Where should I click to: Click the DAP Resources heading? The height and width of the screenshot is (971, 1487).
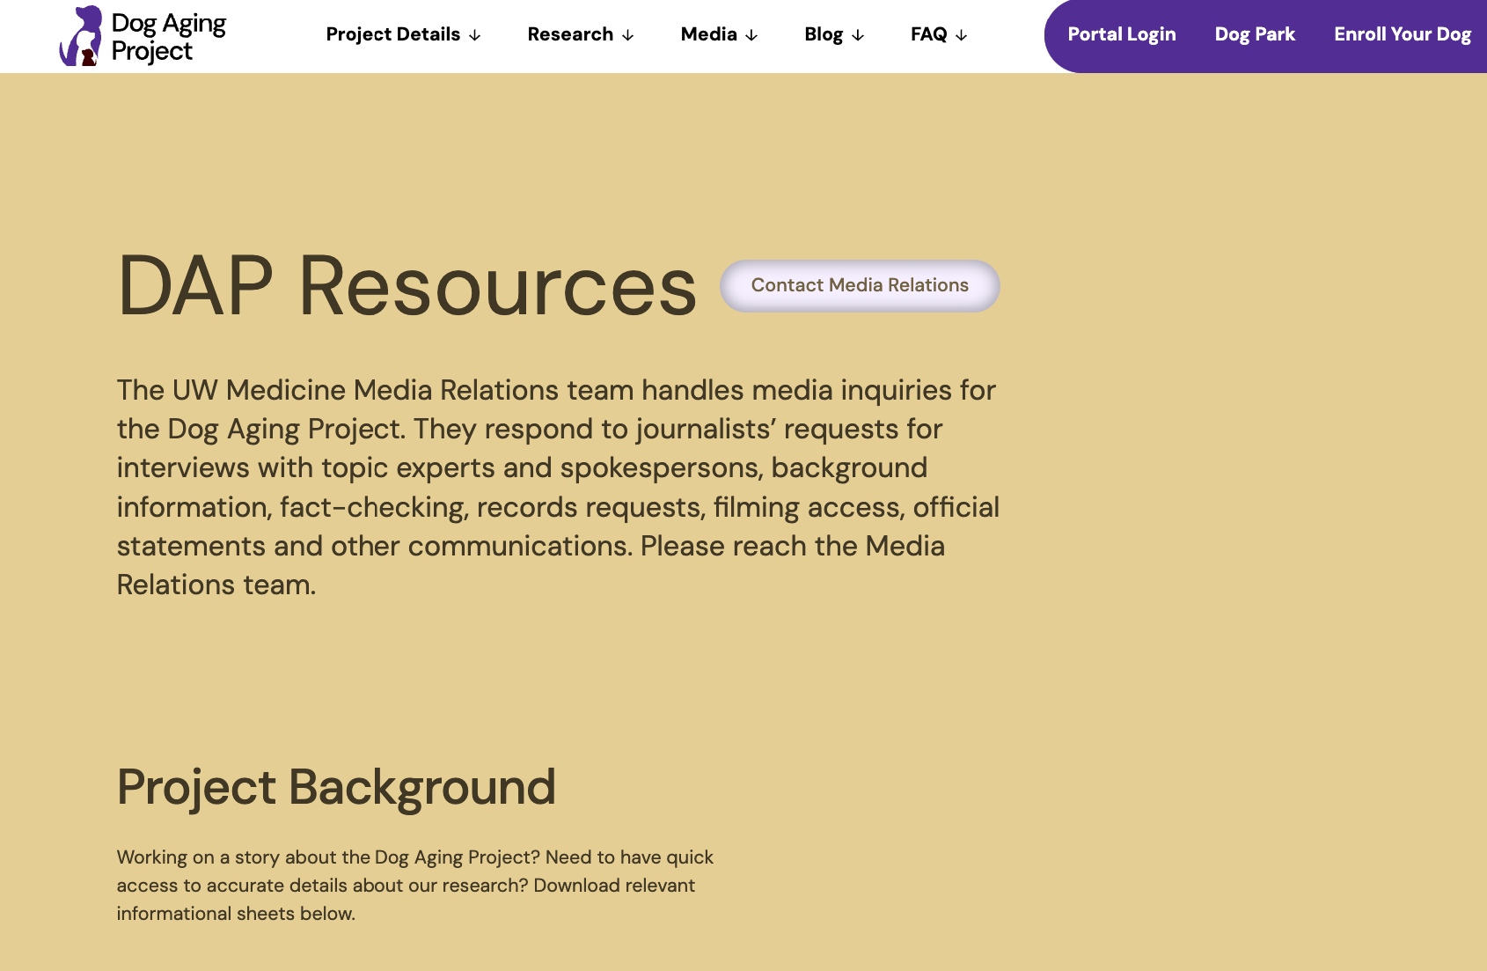(407, 285)
